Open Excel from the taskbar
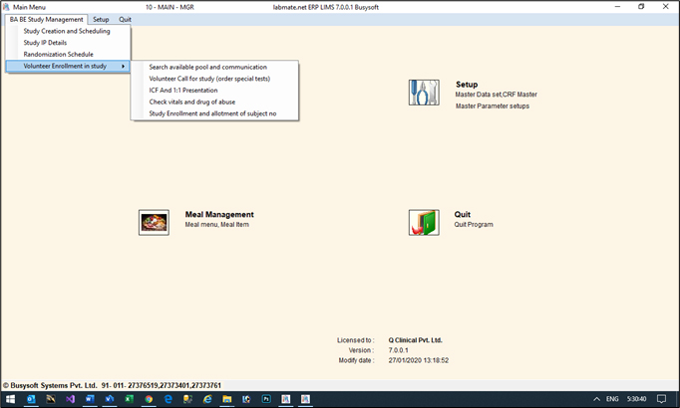The width and height of the screenshot is (680, 408). coord(129,399)
